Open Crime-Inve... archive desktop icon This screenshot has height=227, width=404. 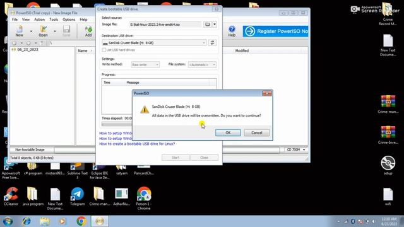pos(388,134)
